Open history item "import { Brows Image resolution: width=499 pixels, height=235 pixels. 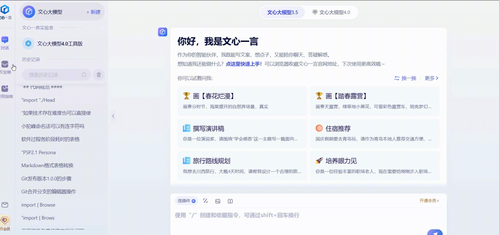pyautogui.click(x=38, y=218)
